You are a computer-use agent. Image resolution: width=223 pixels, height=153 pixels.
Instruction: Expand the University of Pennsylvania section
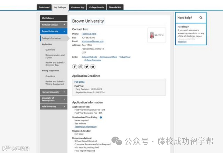54,99
